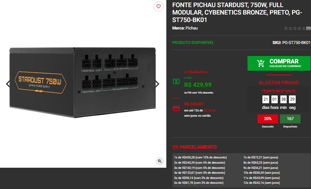Click 'no PIX com 15% desconto' text
Screen dimensions: 311x189
click(x=198, y=92)
